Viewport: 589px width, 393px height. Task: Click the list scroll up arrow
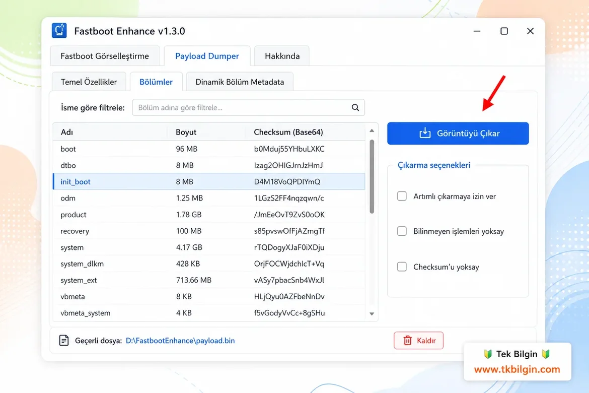(x=372, y=130)
